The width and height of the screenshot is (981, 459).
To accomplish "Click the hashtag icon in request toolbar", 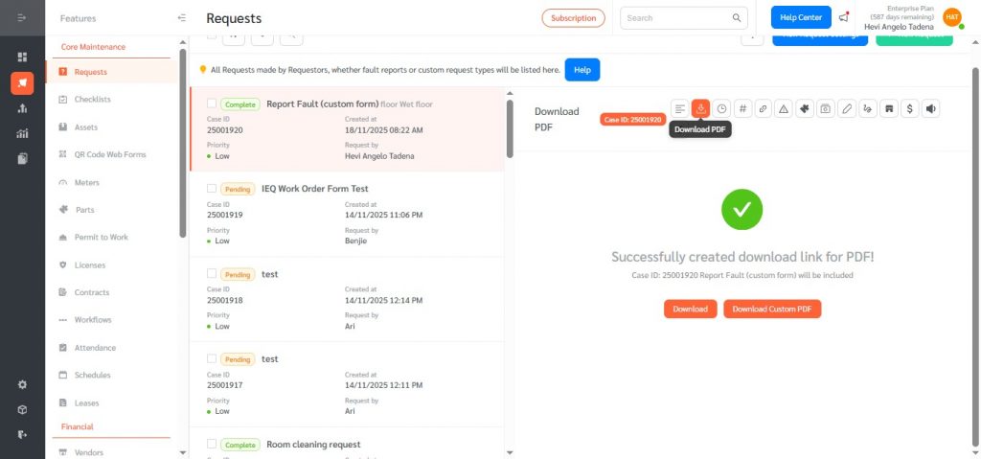I will coord(742,109).
